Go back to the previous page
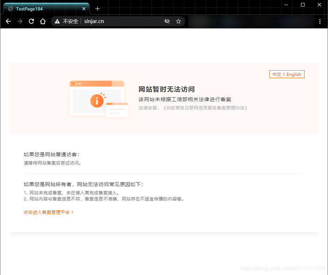 pyautogui.click(x=8, y=21)
